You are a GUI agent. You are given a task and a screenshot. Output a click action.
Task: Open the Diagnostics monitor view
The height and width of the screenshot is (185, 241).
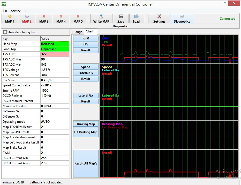coord(182,19)
